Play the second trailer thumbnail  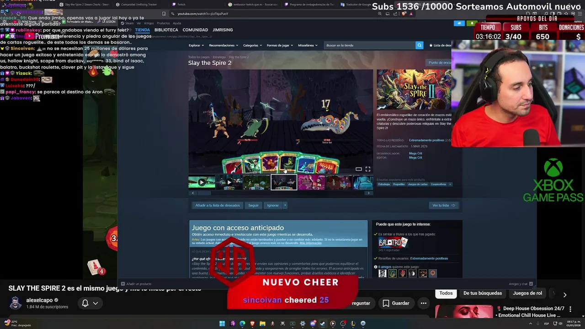click(x=229, y=182)
